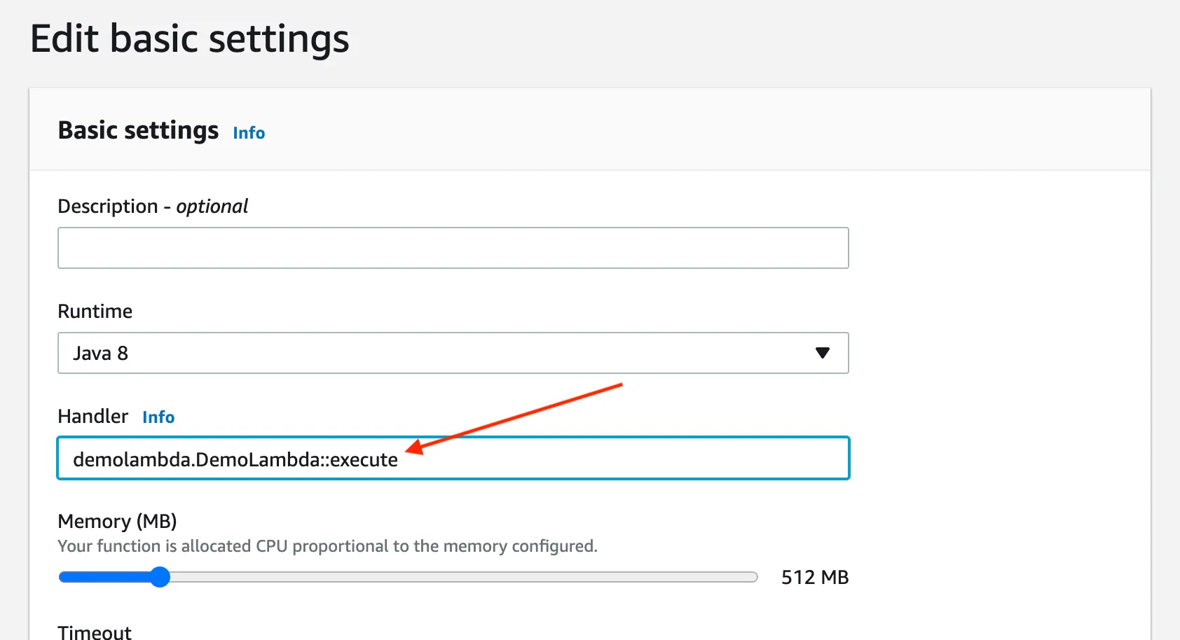Click the Handler input showing demolambda.DemoLambda::execute
The width and height of the screenshot is (1180, 640).
click(x=453, y=459)
